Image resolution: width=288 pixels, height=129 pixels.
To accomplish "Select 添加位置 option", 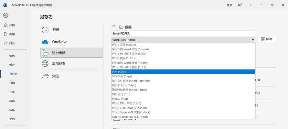I will click(71, 64).
